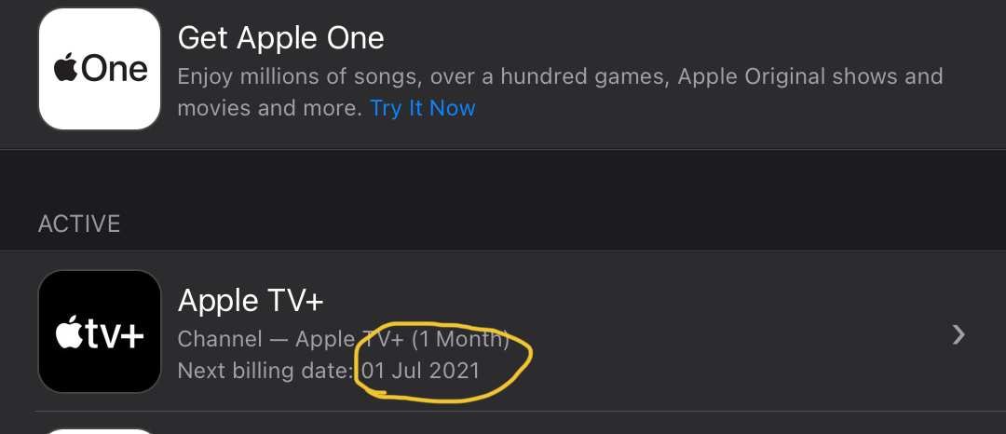Tap the 'movies and more.' text
Viewport: 1006px width, 434px height.
(x=269, y=108)
